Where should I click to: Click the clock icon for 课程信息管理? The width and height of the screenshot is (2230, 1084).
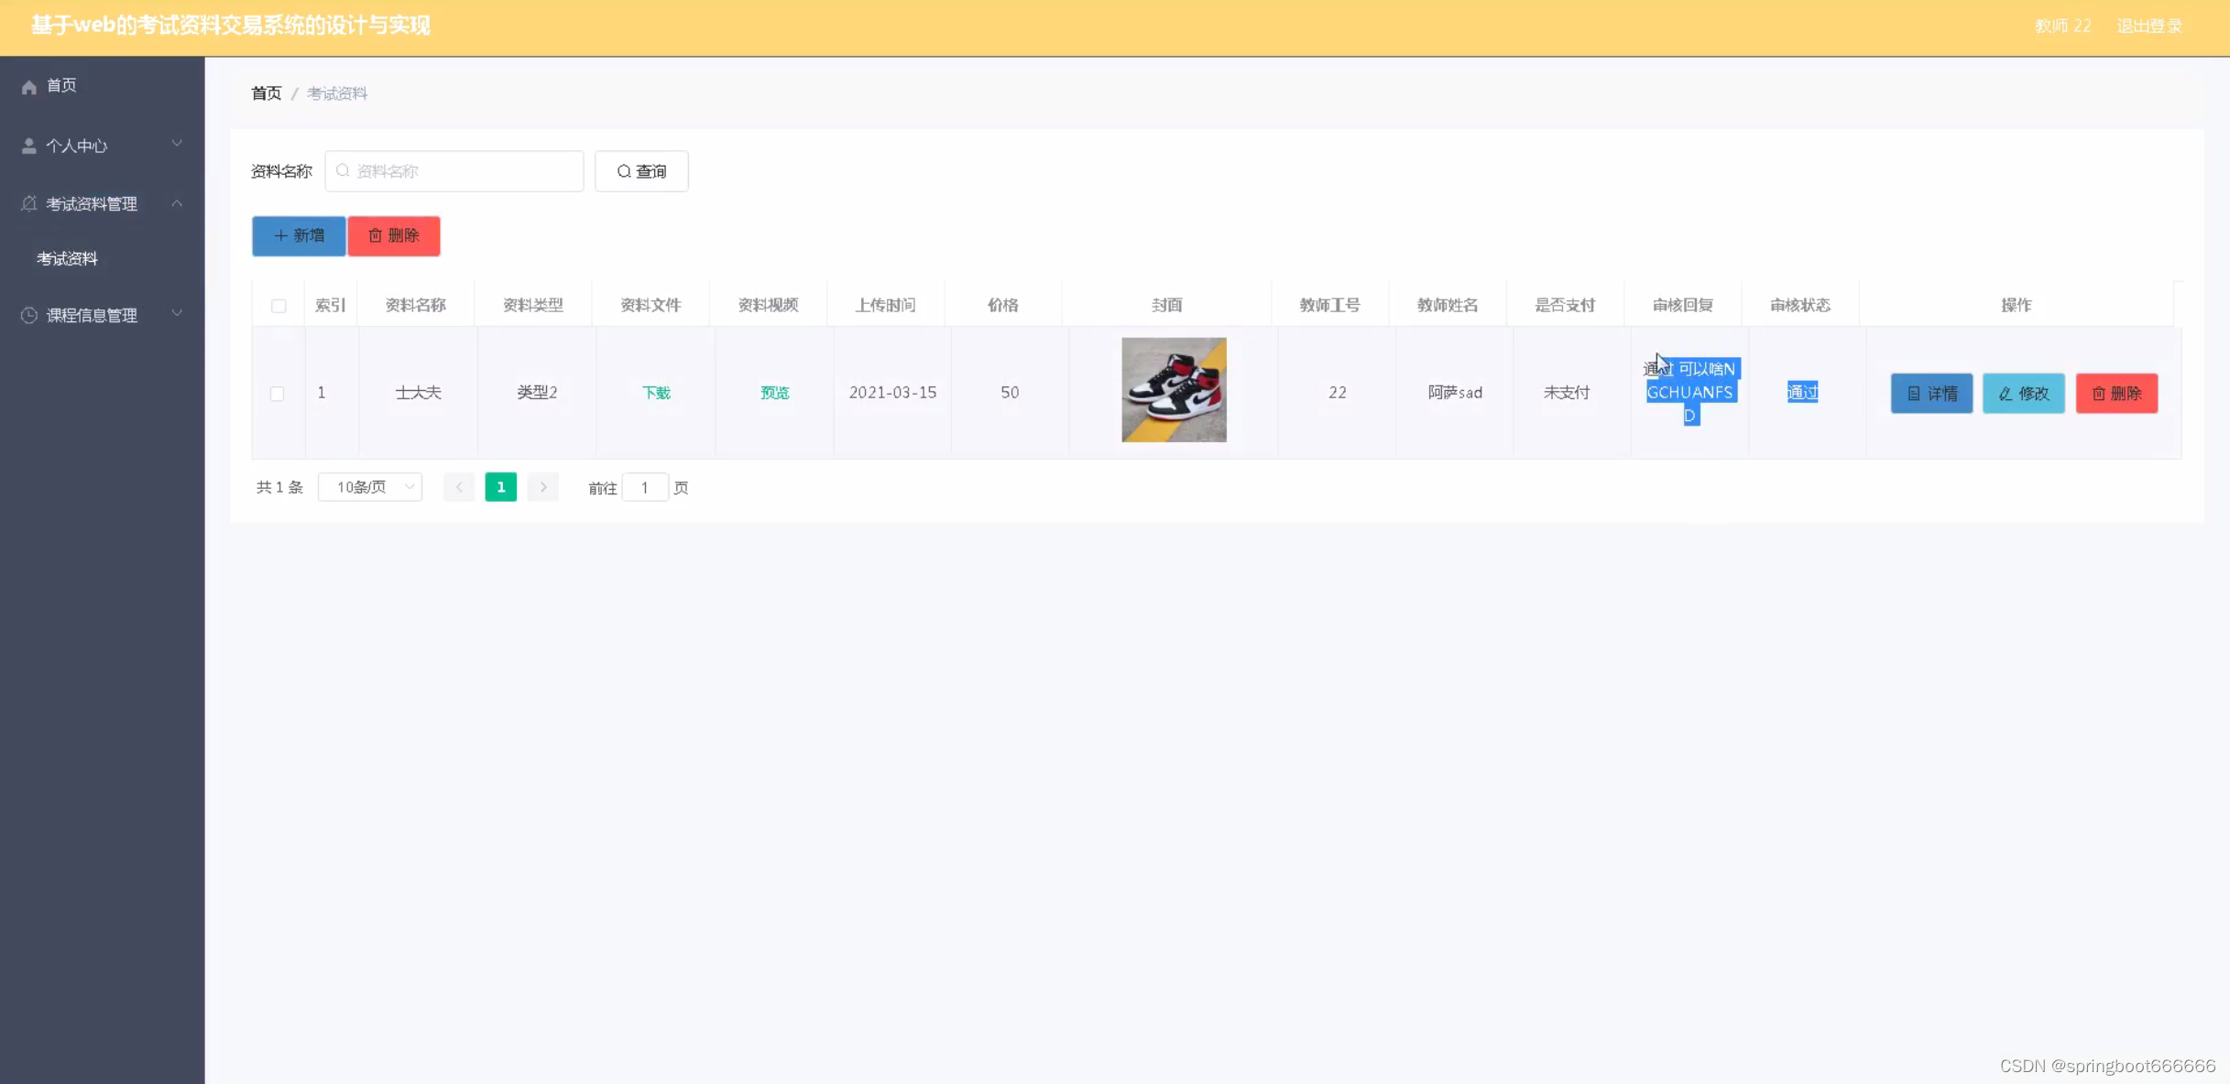click(29, 315)
